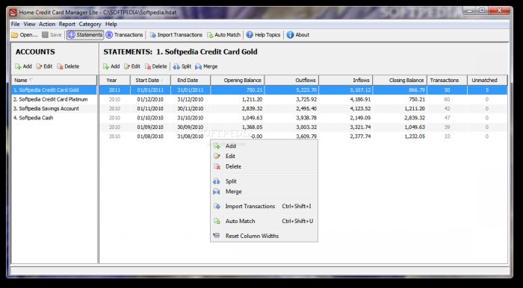The image size is (523, 288).
Task: Select account 4. Softpedia Cash
Action: [54, 118]
